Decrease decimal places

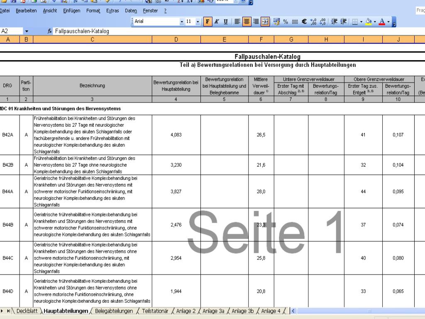[x=322, y=22]
